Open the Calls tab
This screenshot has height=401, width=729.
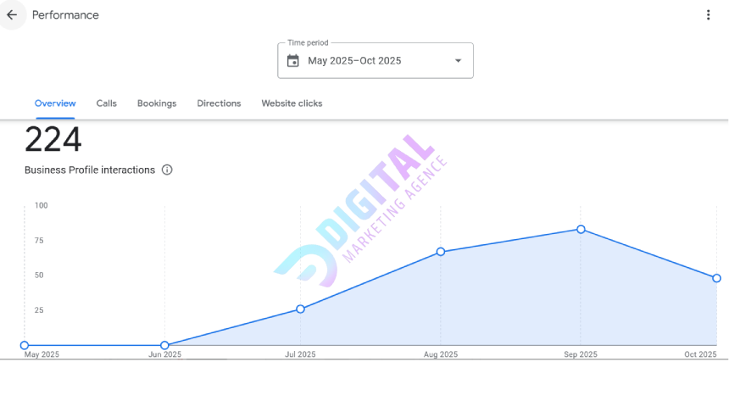pos(106,103)
